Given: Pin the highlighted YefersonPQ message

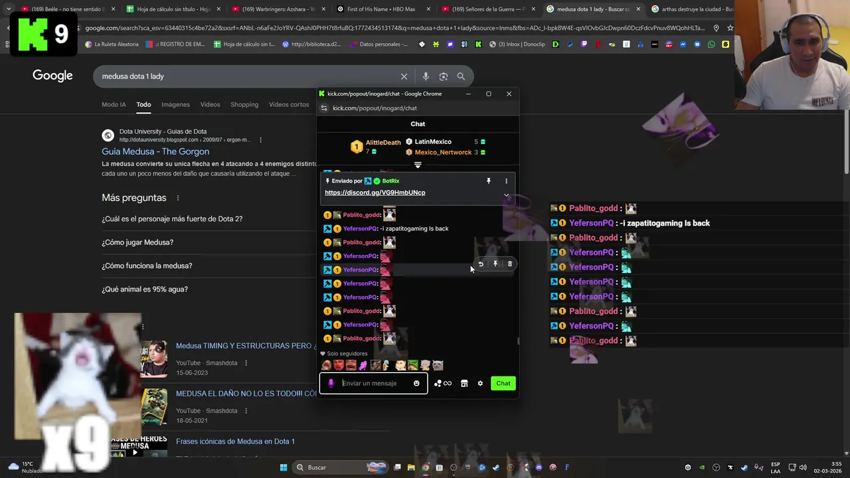Looking at the screenshot, I should point(495,264).
